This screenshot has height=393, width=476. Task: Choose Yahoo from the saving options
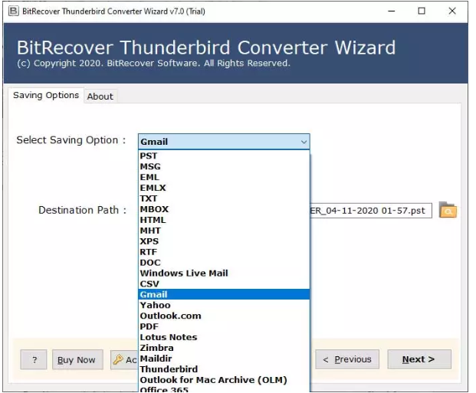(224, 305)
